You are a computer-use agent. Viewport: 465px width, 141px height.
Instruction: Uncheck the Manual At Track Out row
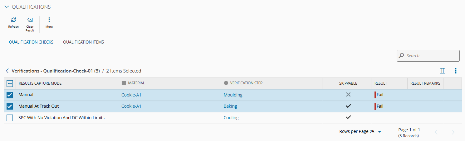tap(10, 106)
